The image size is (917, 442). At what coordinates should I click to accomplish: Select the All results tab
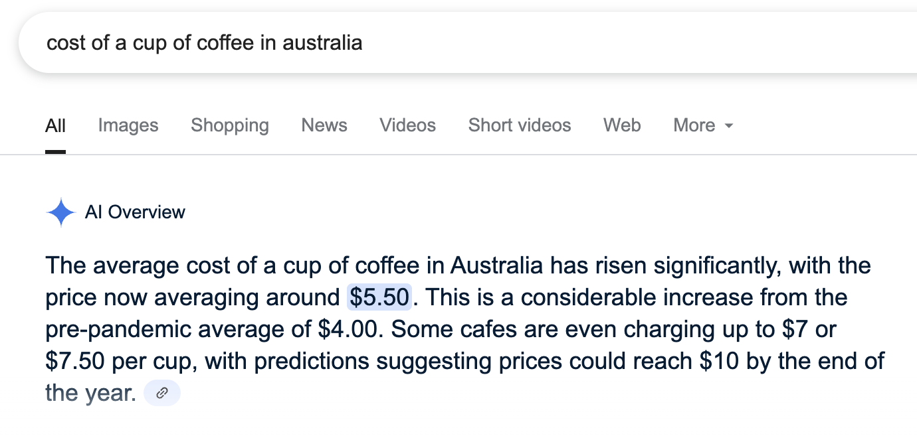click(x=55, y=125)
